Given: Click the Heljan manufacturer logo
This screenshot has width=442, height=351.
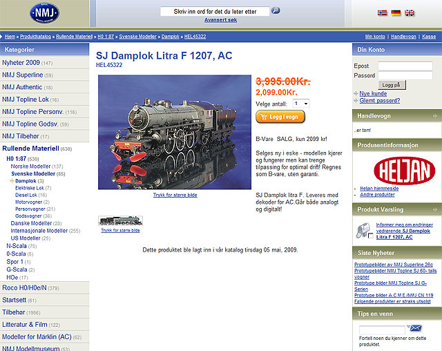Looking at the screenshot, I should [404, 171].
